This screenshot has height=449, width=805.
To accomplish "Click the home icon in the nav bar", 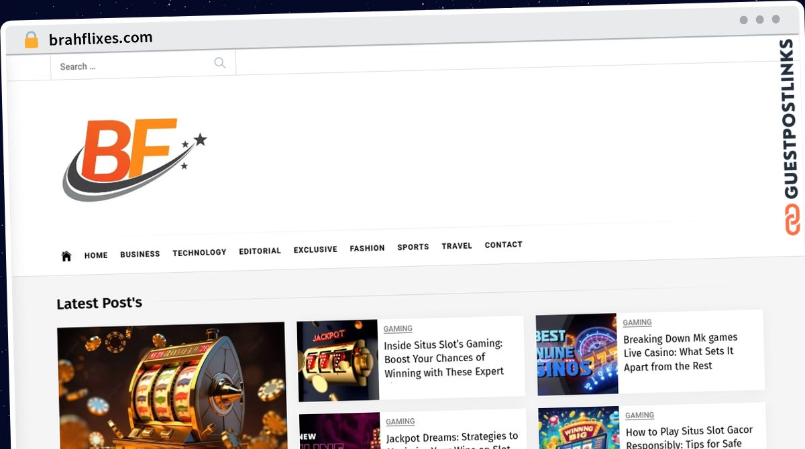I will pyautogui.click(x=66, y=256).
